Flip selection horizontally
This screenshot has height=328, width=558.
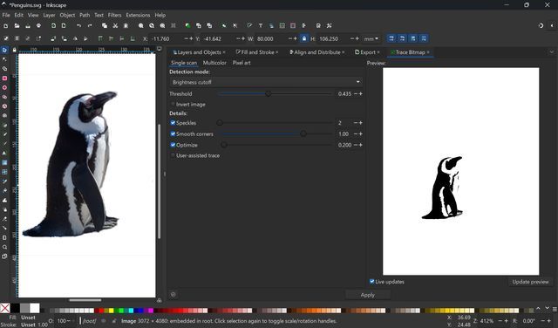tap(75, 38)
